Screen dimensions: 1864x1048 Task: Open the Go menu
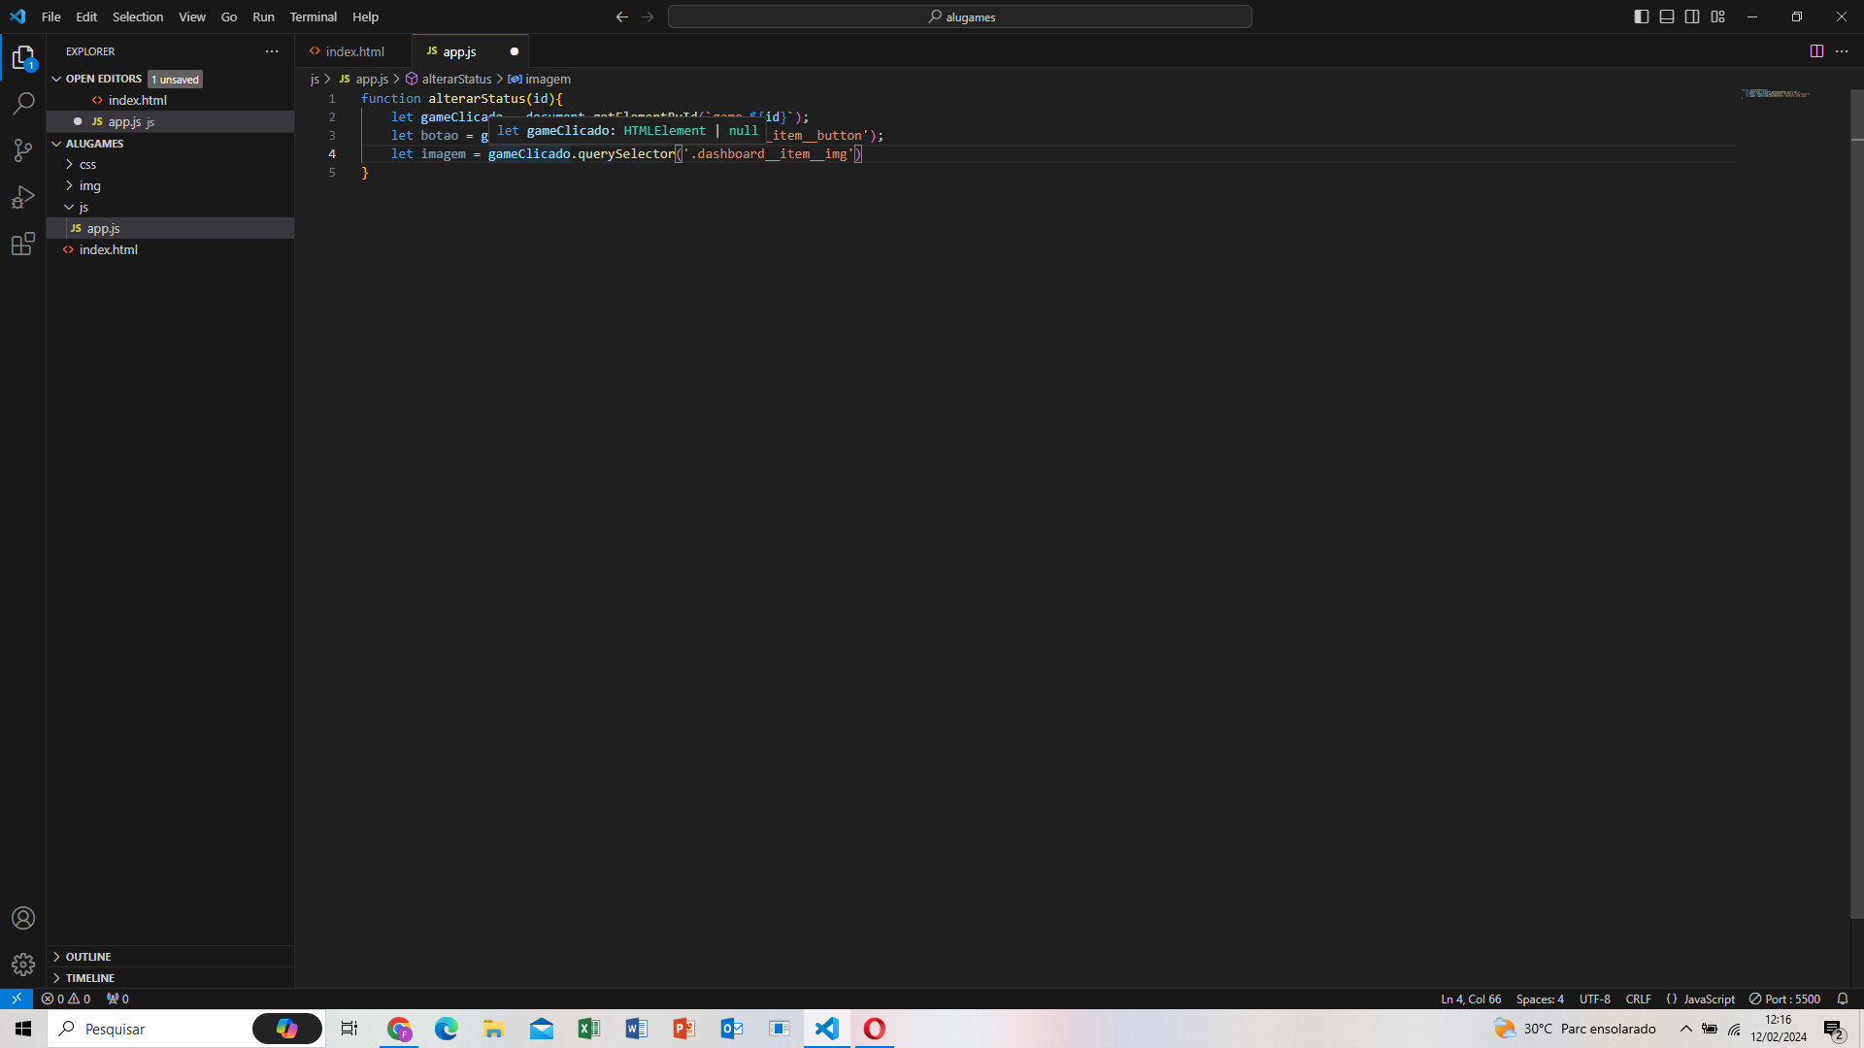point(229,16)
